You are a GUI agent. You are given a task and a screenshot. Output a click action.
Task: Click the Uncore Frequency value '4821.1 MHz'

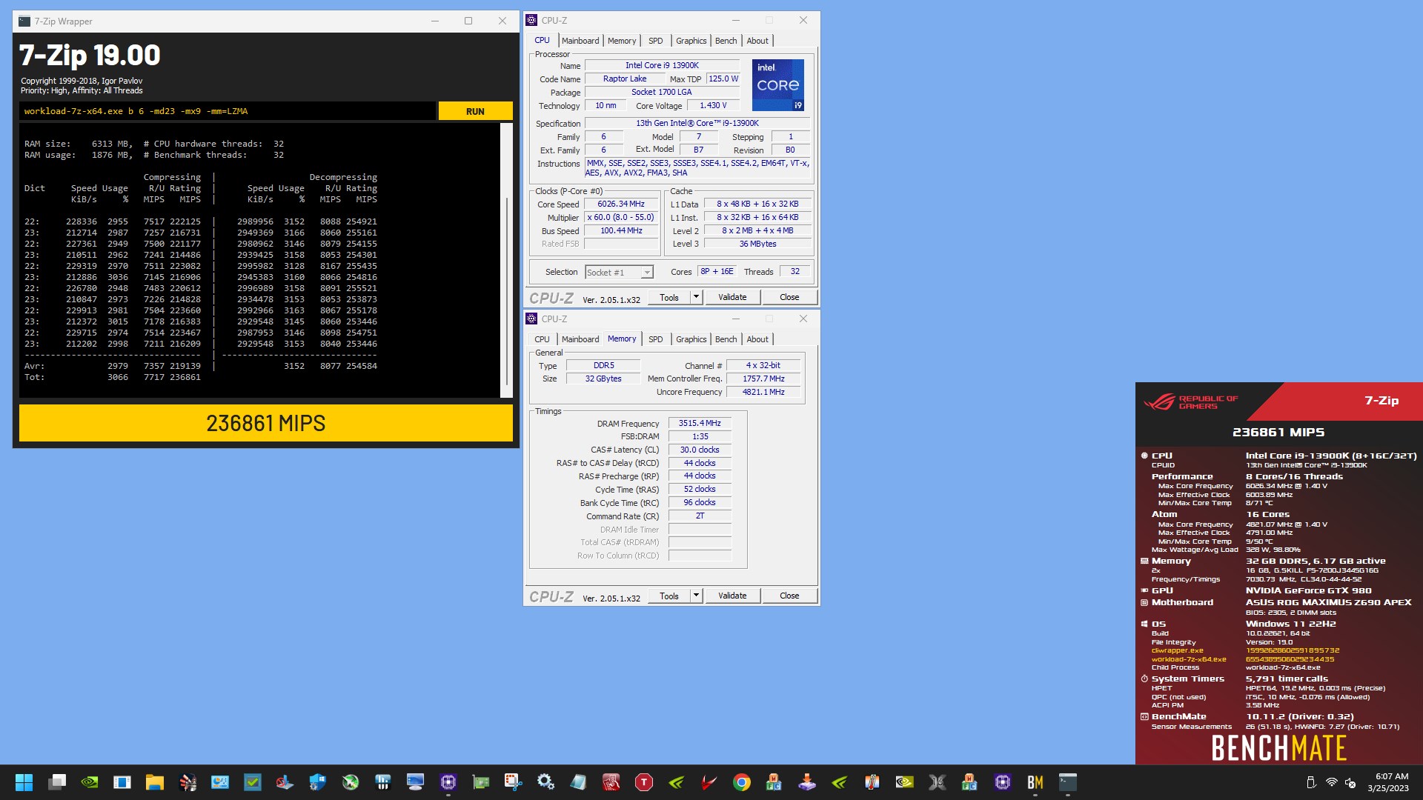point(763,392)
